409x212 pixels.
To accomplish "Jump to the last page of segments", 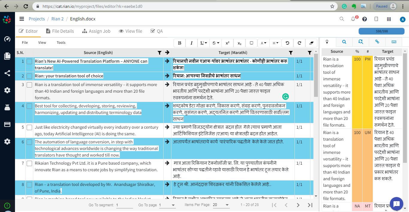I will tap(310, 205).
